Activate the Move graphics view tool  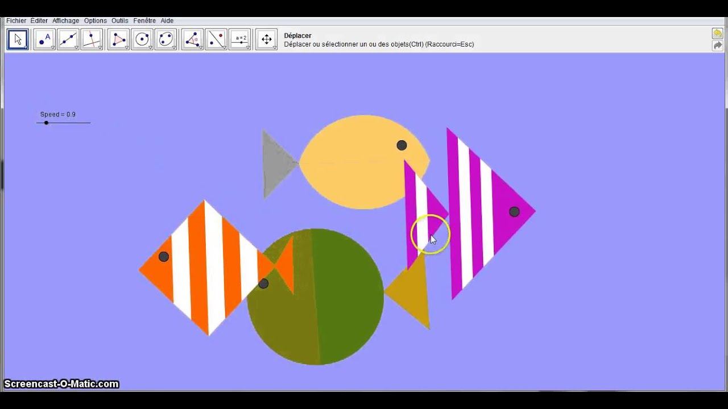(267, 39)
